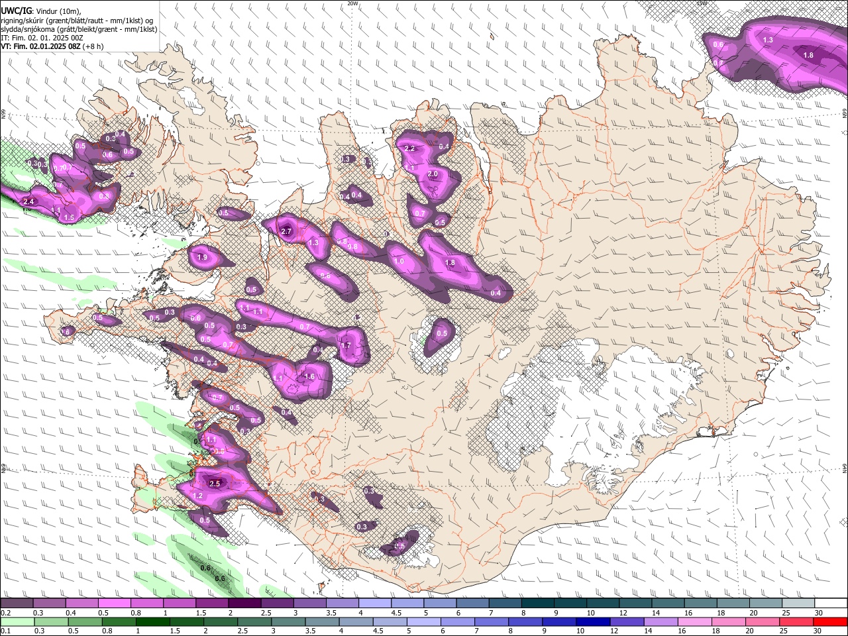Click the 'slydda/snjókoma (grátt/bleikt/grænt' description line

coord(79,29)
